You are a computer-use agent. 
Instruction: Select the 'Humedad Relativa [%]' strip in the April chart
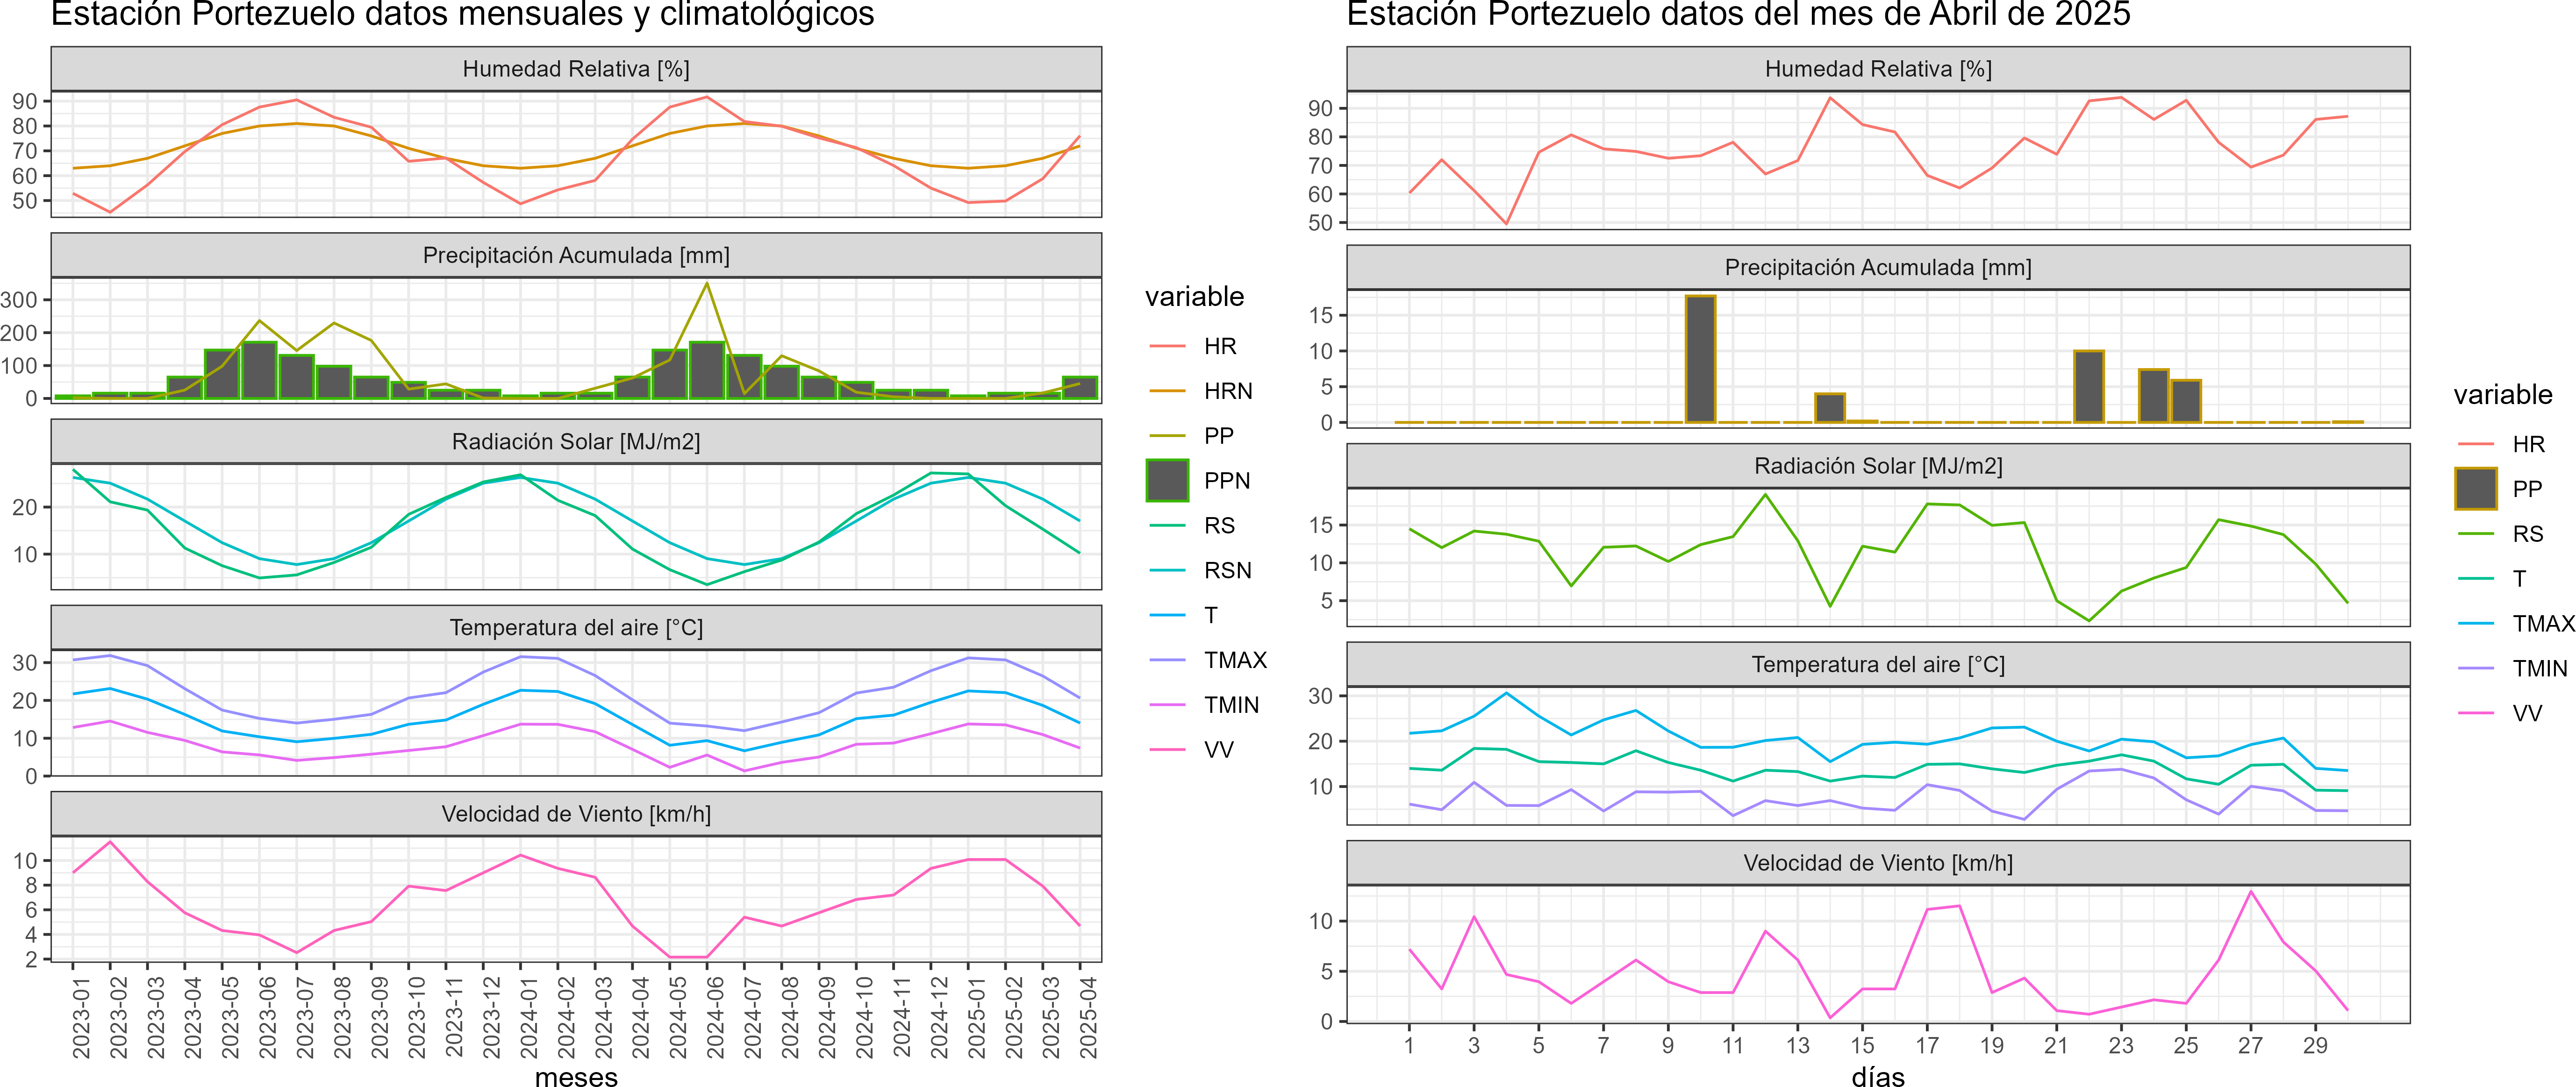coord(1878,69)
